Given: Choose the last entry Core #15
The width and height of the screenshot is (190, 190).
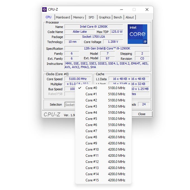Looking at the screenshot, I should [x=103, y=180].
